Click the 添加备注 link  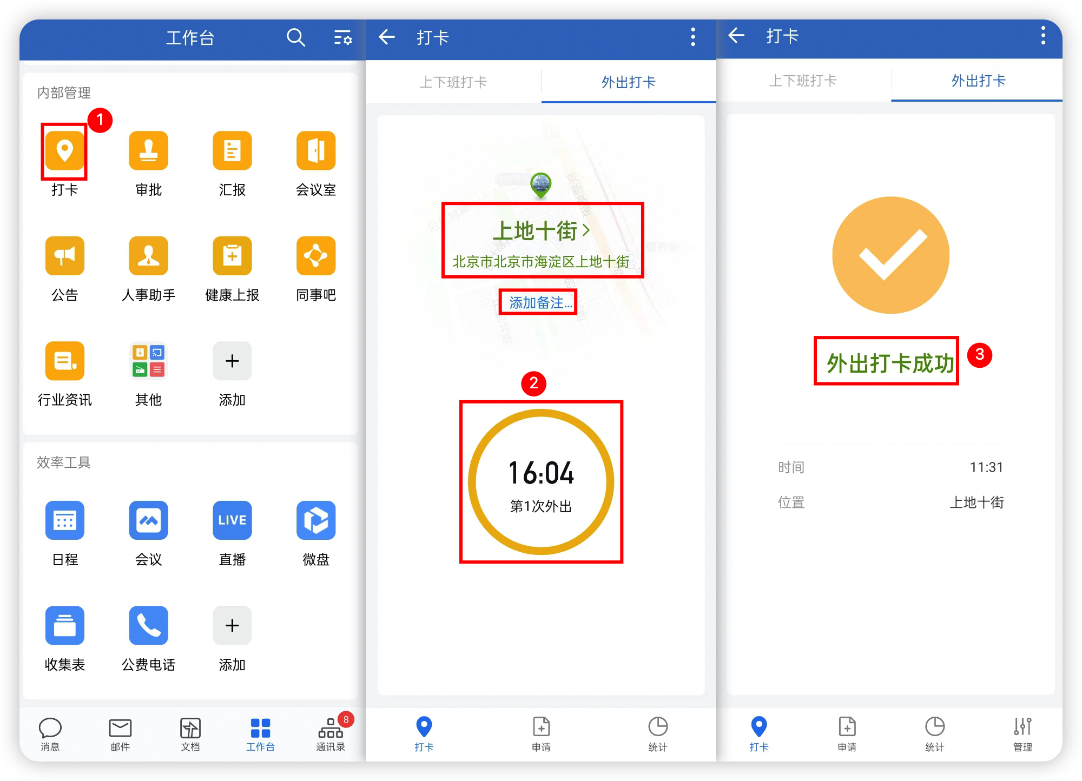pos(539,303)
